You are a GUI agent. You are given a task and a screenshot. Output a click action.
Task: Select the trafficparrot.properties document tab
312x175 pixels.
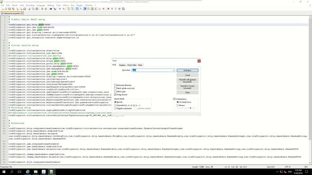click(x=12, y=13)
